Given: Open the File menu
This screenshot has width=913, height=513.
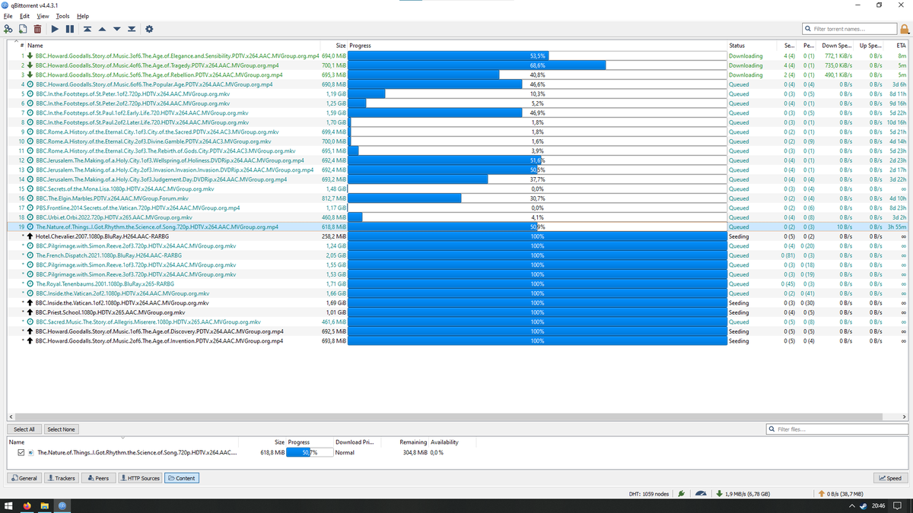Looking at the screenshot, I should (x=7, y=16).
